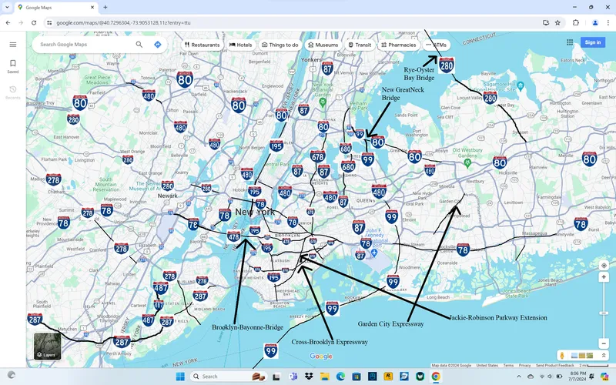The width and height of the screenshot is (616, 385).
Task: Click the United States footer link
Action: point(487,365)
